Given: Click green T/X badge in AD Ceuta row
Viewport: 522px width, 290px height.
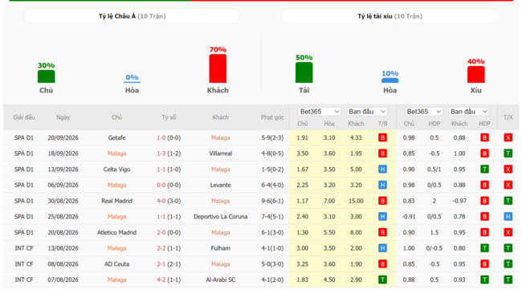Looking at the screenshot, I should 508,264.
